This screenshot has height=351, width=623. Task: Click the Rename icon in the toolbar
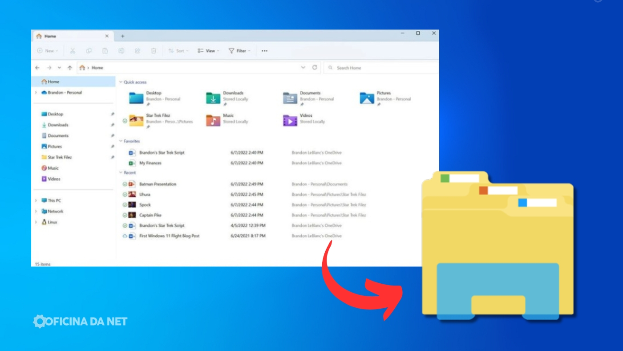(x=122, y=50)
